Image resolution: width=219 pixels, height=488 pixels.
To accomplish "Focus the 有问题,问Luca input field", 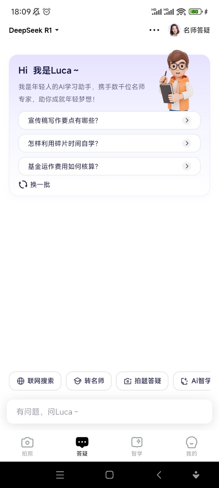I will pyautogui.click(x=109, y=412).
